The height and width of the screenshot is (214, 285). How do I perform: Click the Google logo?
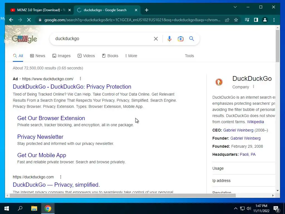[24, 39]
